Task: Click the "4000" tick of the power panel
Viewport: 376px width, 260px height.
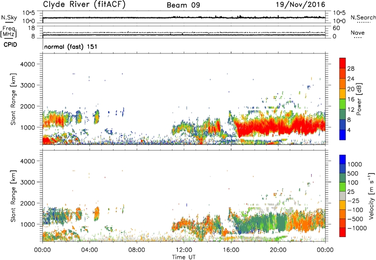Action: 28,64
